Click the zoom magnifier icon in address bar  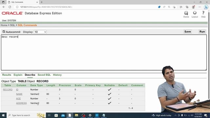coord(169,7)
